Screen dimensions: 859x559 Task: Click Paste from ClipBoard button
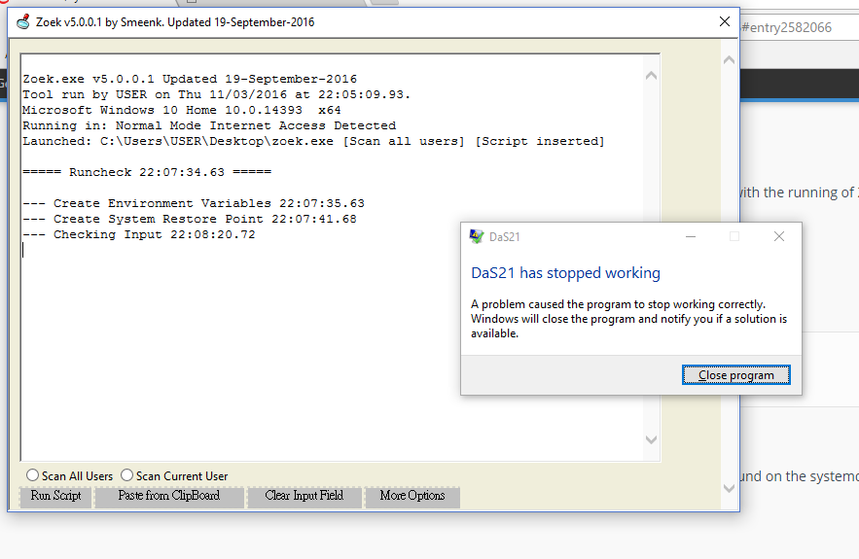[168, 497]
